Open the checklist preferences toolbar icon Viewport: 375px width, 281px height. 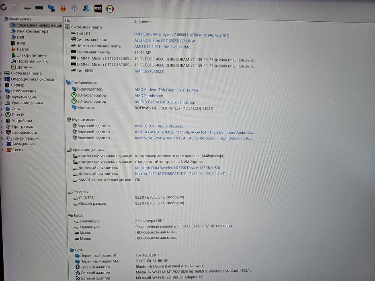(x=75, y=8)
